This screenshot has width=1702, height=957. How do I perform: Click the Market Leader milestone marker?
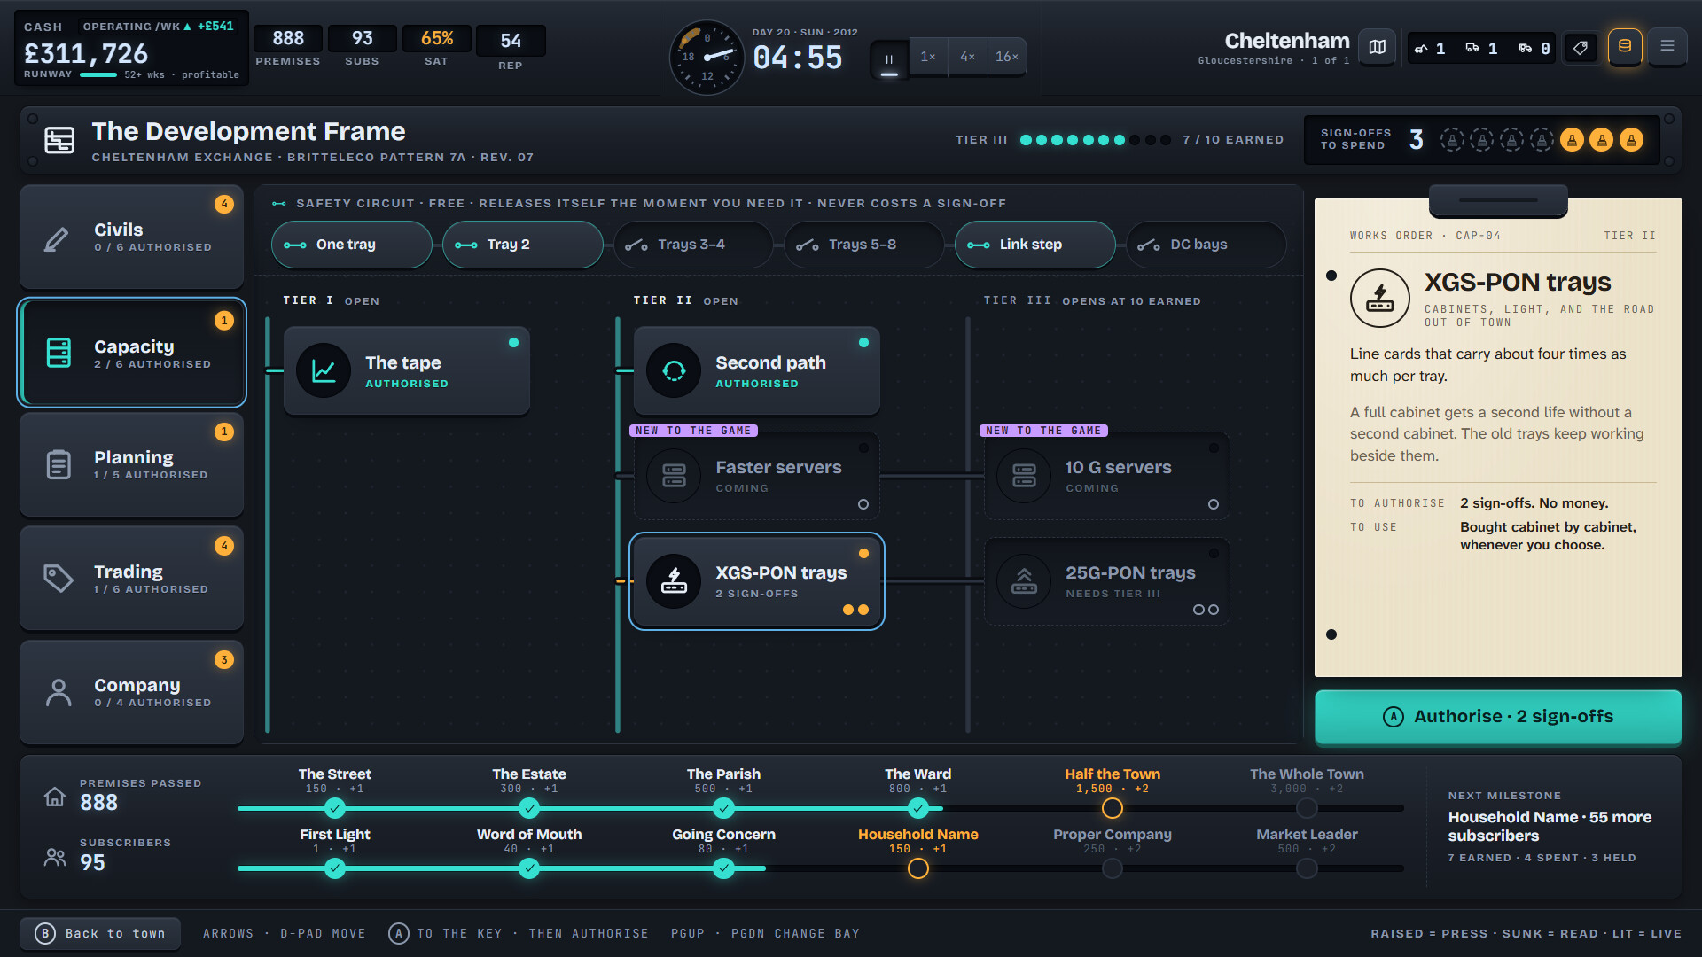1307,868
